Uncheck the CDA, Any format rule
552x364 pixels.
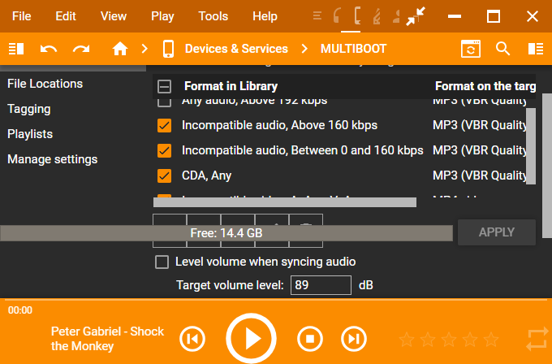164,175
